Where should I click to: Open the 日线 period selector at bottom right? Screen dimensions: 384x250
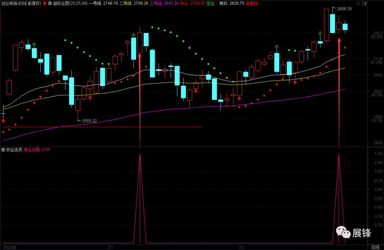[x=375, y=247]
